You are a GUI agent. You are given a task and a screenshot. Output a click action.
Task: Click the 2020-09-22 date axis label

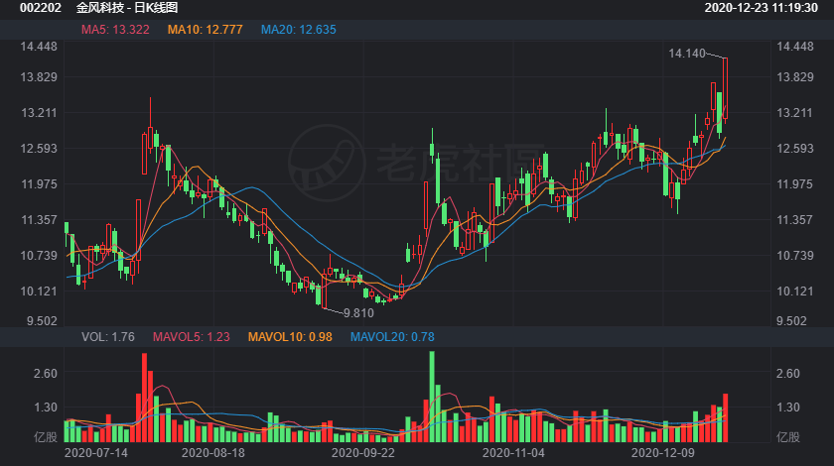pyautogui.click(x=363, y=453)
